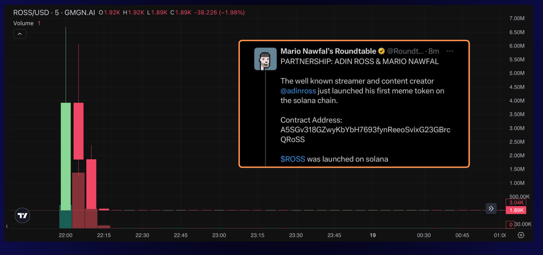This screenshot has width=543, height=255.
Task: Collapse the indicator legend with the caret button
Action: pos(20,34)
